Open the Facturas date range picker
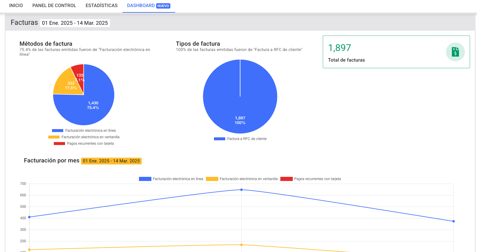The width and height of the screenshot is (477, 252). pyautogui.click(x=75, y=23)
